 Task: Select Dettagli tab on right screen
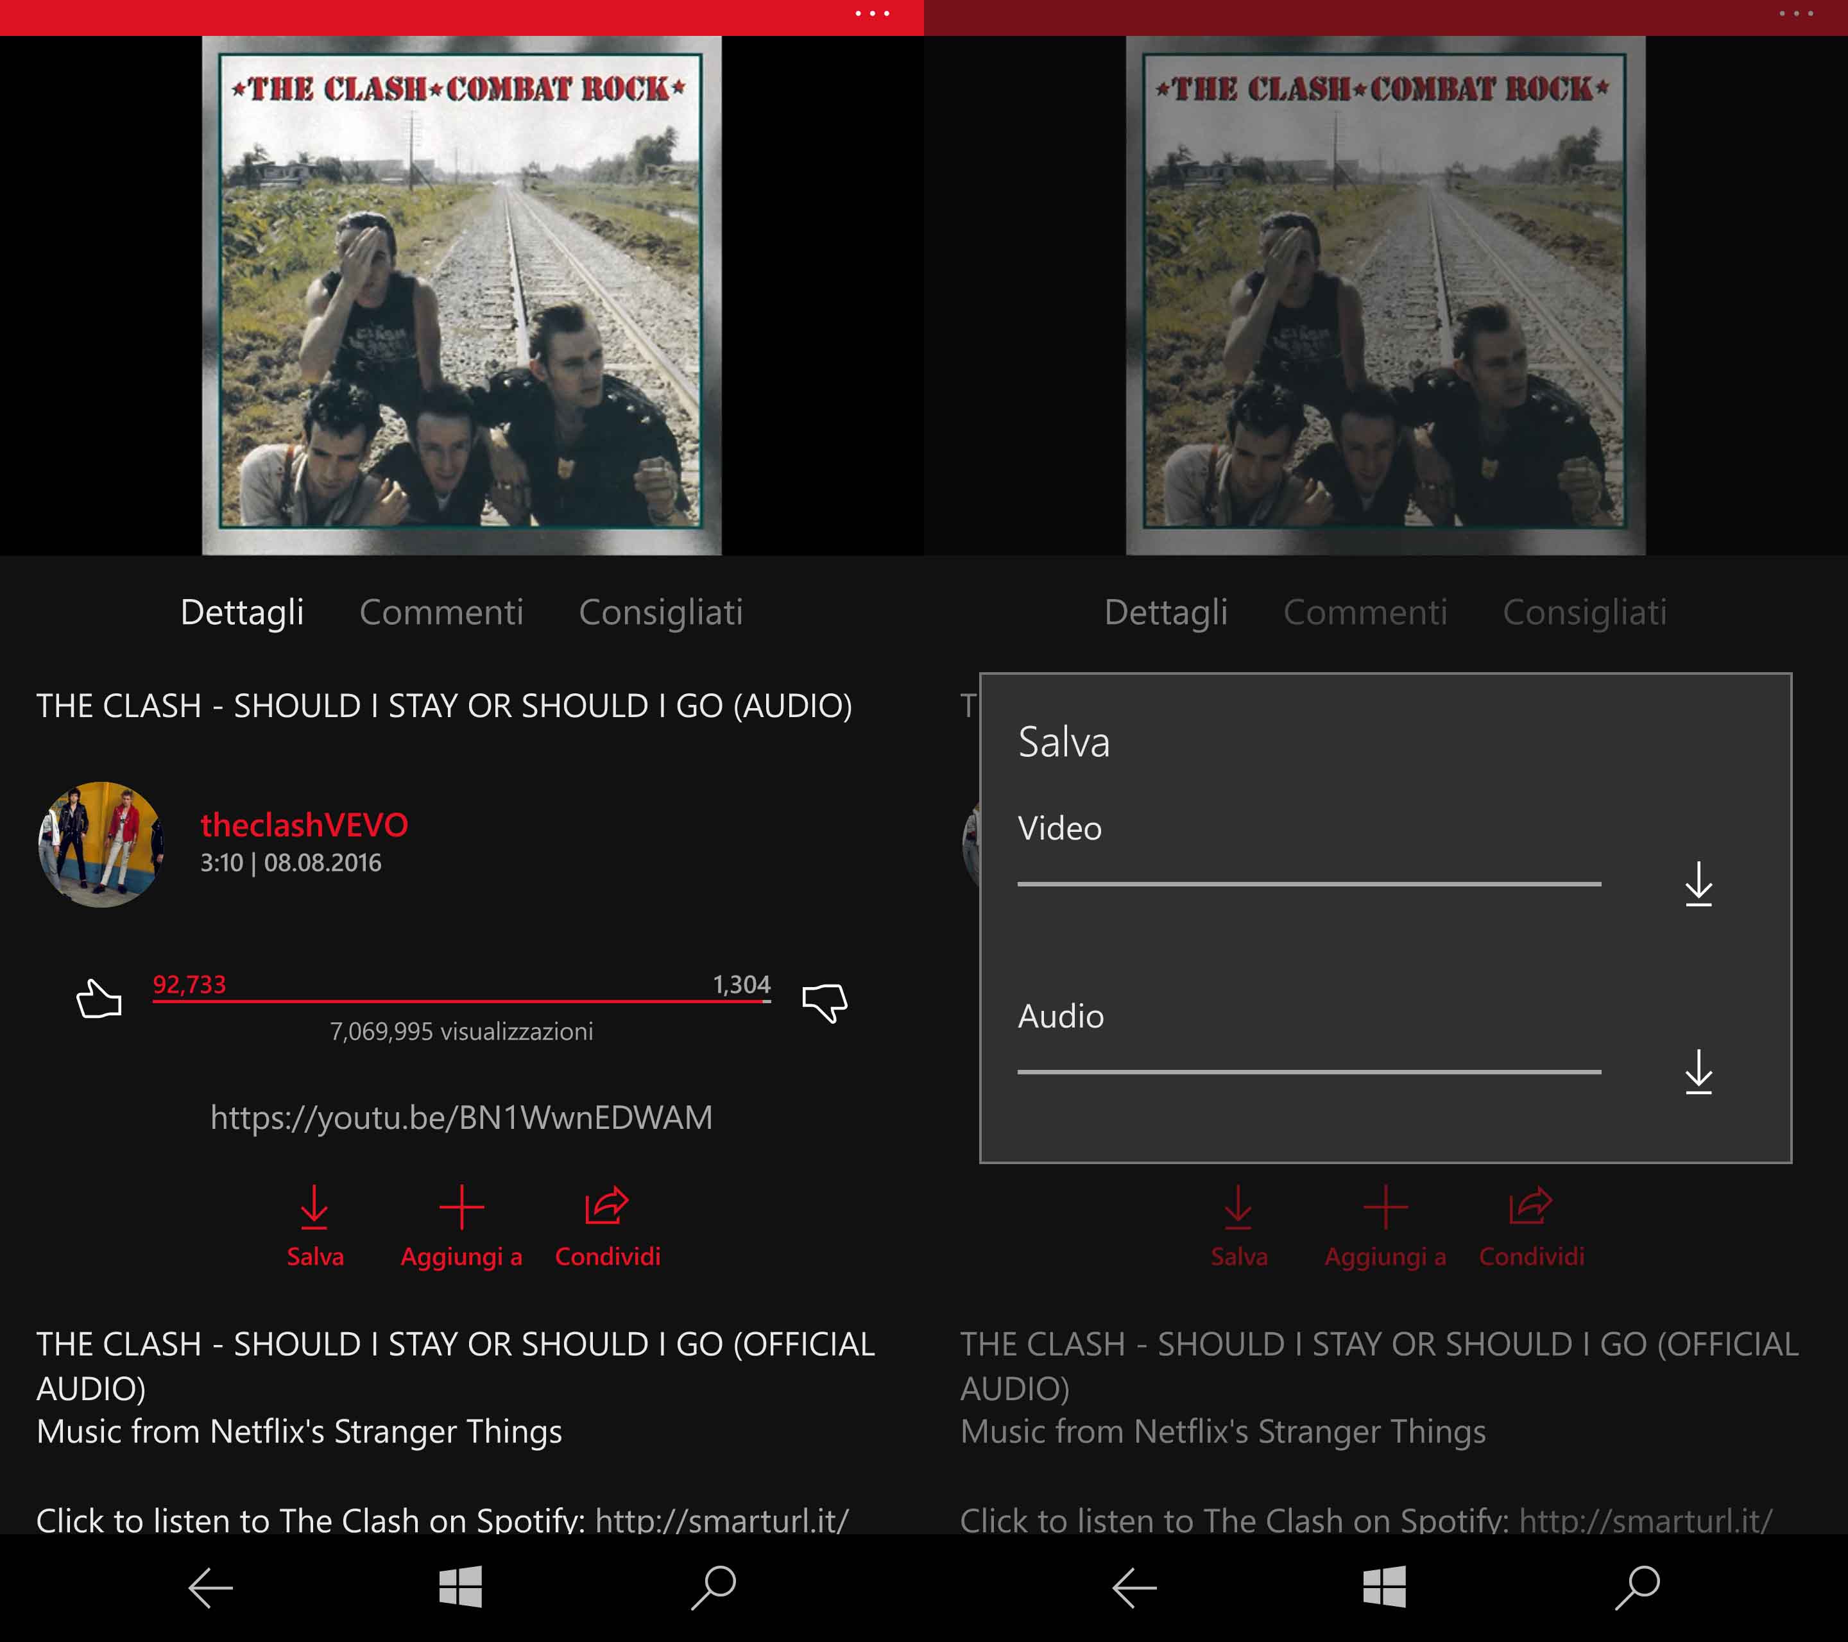[x=1167, y=613]
